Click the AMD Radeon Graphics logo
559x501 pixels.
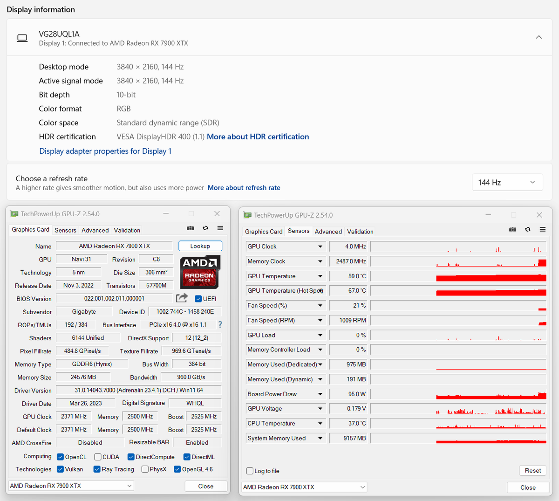click(200, 272)
